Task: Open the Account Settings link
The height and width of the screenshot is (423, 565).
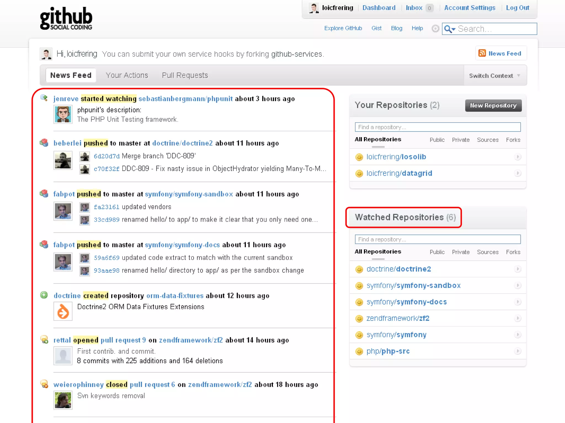Action: click(x=470, y=8)
